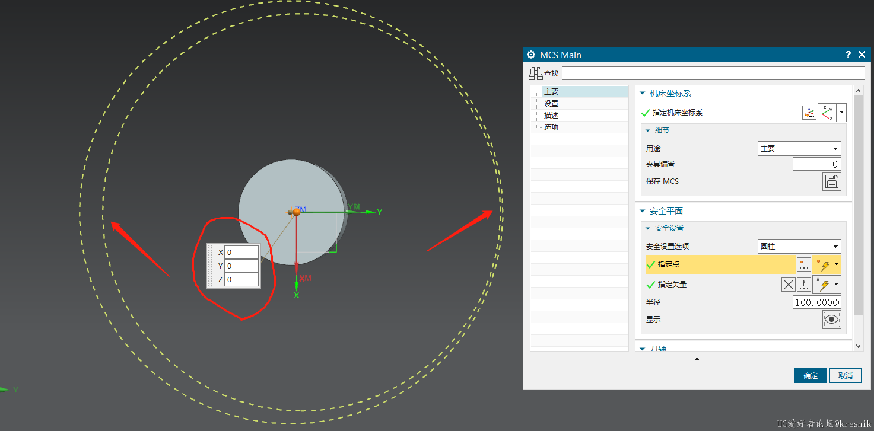This screenshot has height=431, width=874.
Task: Collapse the 细节 subsection
Action: (648, 130)
